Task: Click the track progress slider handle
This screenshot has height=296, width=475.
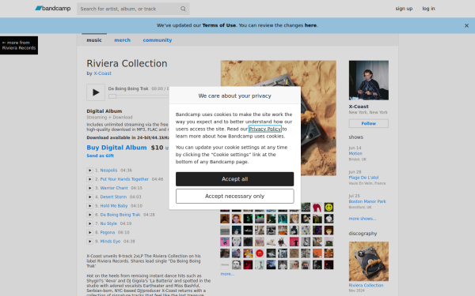Action: pyautogui.click(x=112, y=96)
